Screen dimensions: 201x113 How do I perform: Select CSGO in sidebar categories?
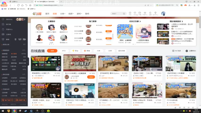[x=14, y=60]
